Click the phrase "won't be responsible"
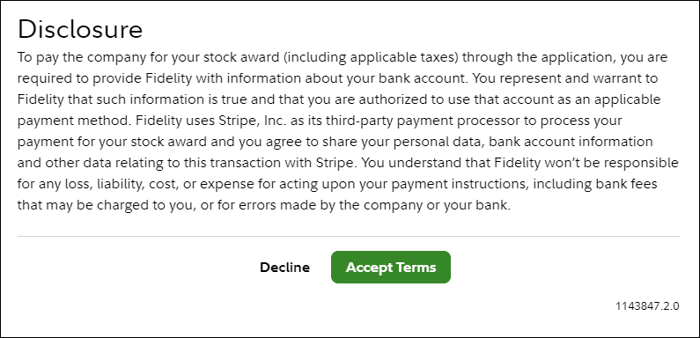 [x=612, y=164]
